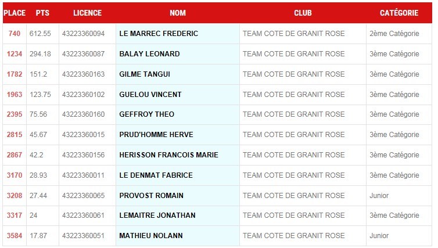Click the PTS column header
Viewport: 438px width, 248px height.
click(x=42, y=13)
